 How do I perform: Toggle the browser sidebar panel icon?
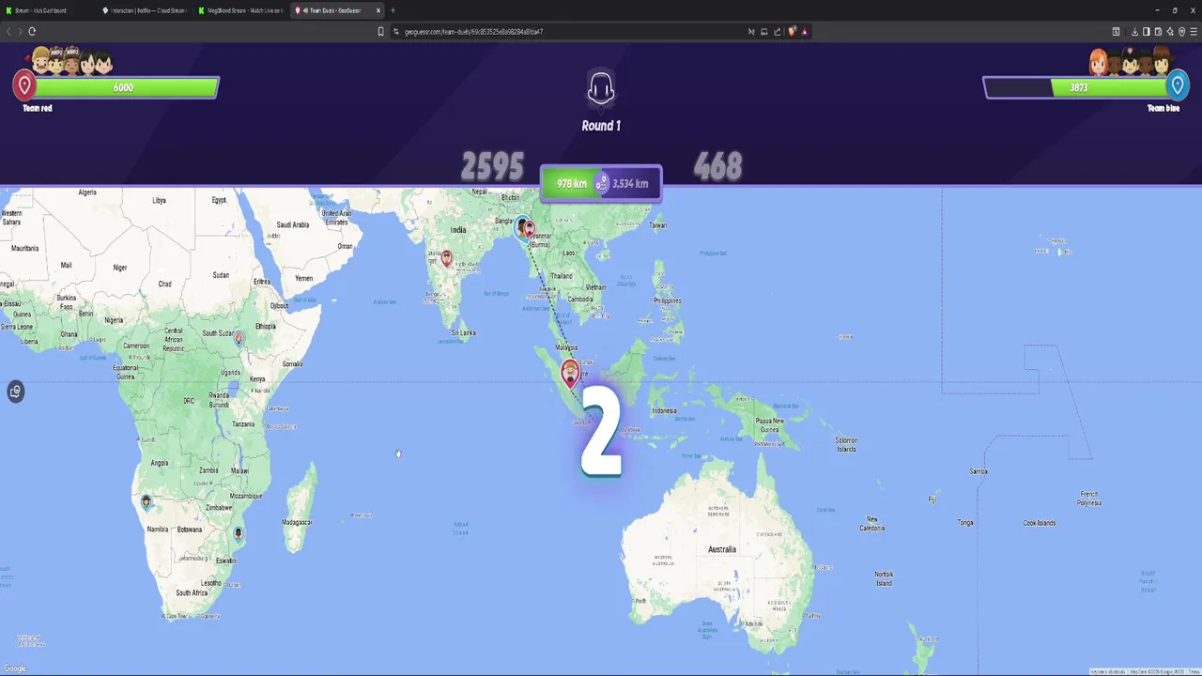pyautogui.click(x=1146, y=31)
